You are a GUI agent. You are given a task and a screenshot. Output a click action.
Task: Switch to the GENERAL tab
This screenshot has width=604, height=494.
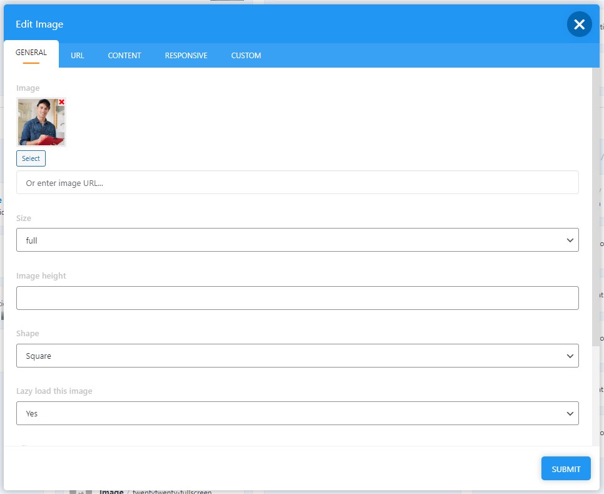tap(31, 53)
